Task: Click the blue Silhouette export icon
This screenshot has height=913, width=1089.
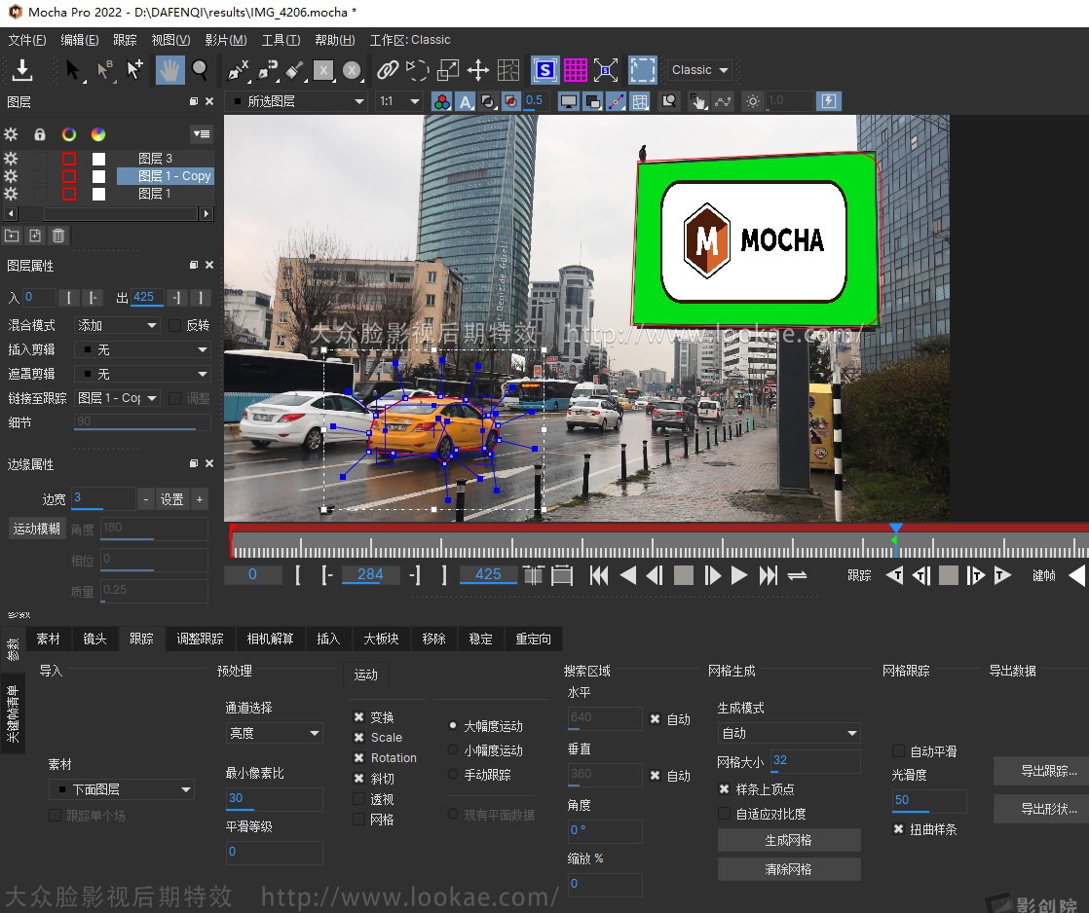Action: click(x=544, y=69)
